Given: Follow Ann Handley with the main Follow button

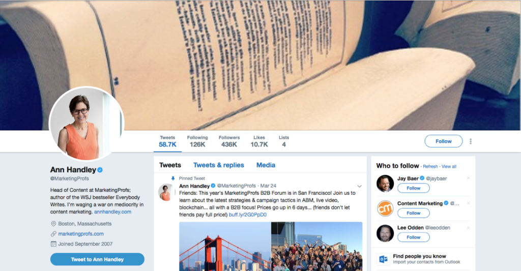Looking at the screenshot, I should tap(444, 141).
